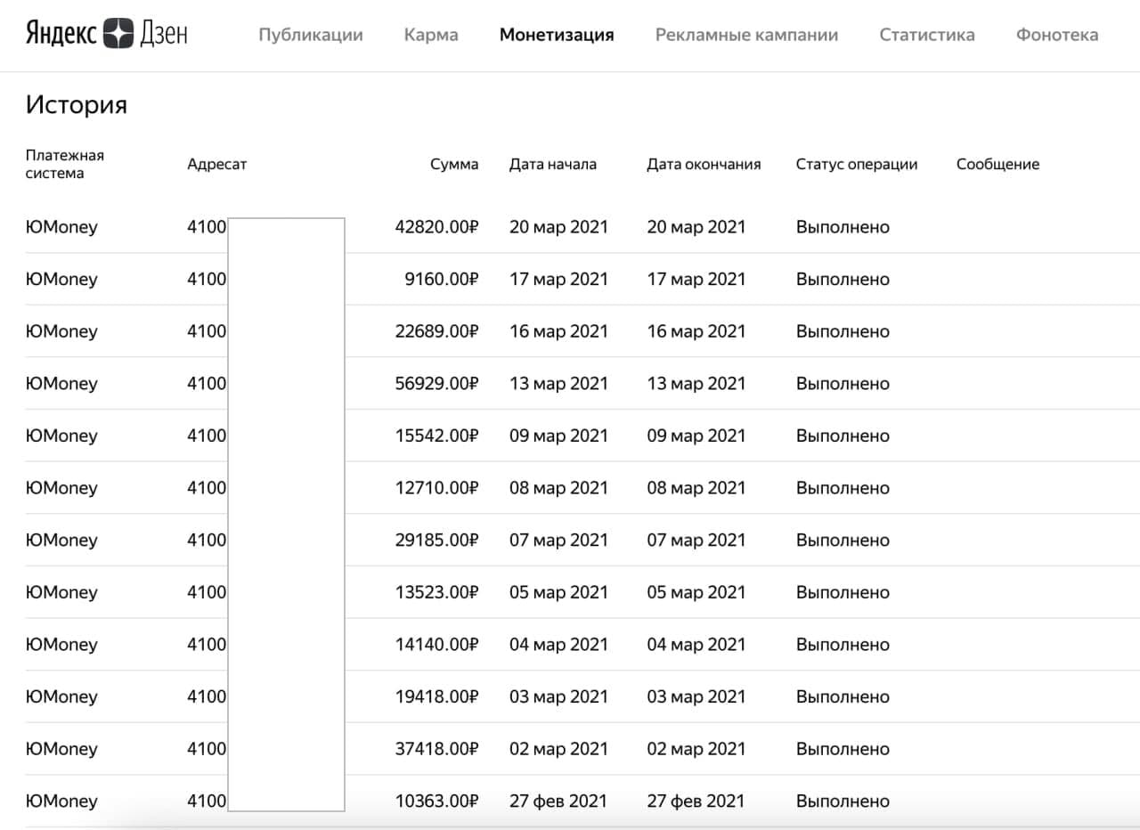
Task: Click start date in the 15542.00₽ row
Action: (x=558, y=435)
